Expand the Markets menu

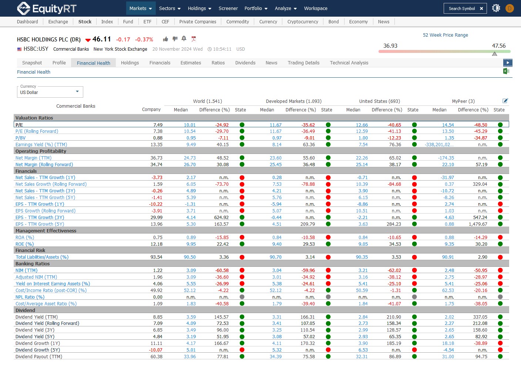tap(141, 8)
